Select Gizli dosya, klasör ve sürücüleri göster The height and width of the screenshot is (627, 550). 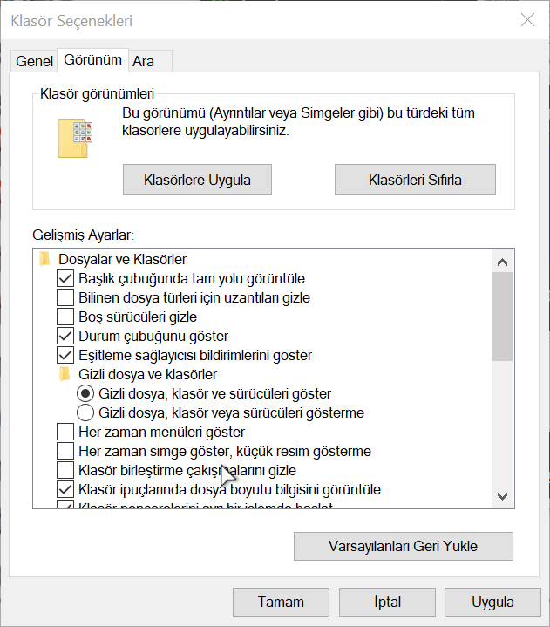pyautogui.click(x=85, y=393)
